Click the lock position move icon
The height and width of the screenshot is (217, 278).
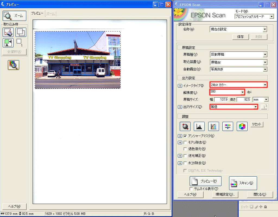coord(261,207)
